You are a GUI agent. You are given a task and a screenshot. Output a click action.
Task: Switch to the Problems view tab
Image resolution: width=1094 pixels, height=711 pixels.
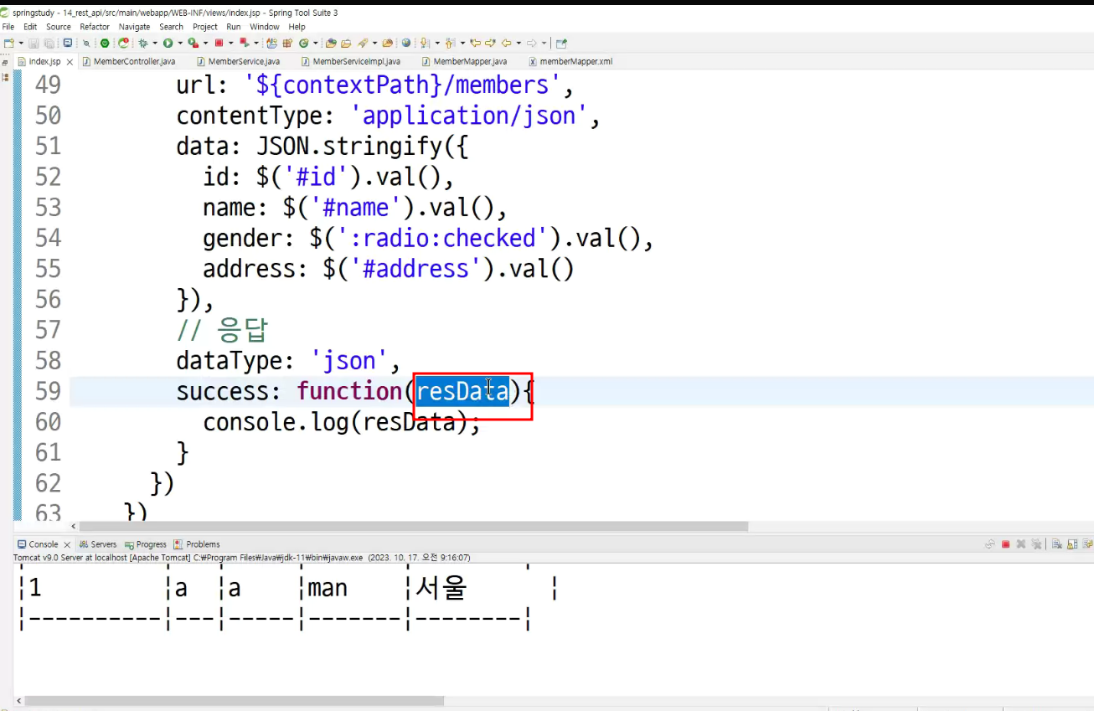197,544
